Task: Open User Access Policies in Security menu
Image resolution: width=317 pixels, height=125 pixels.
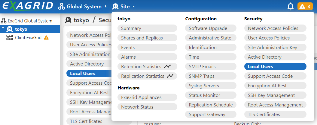Action: point(275,38)
